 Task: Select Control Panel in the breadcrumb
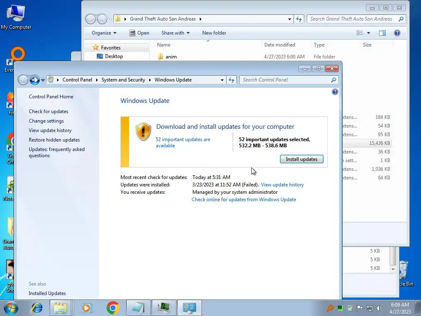[x=77, y=80]
